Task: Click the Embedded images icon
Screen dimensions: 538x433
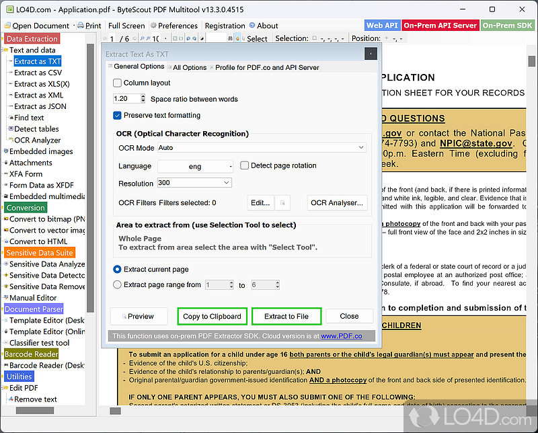Action: 6,151
